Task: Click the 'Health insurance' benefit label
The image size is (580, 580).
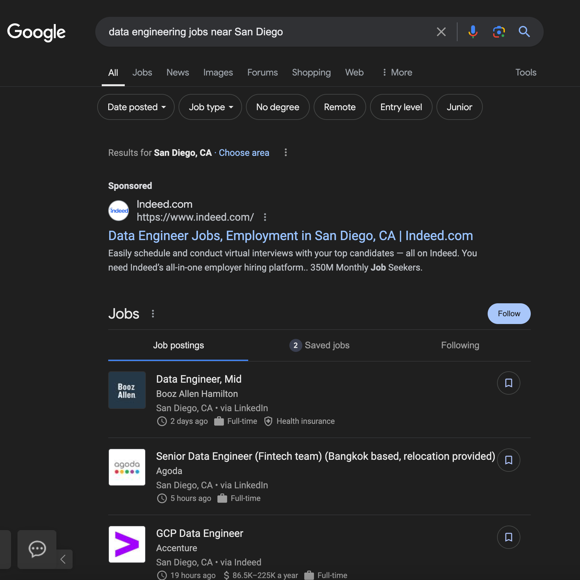Action: [306, 421]
